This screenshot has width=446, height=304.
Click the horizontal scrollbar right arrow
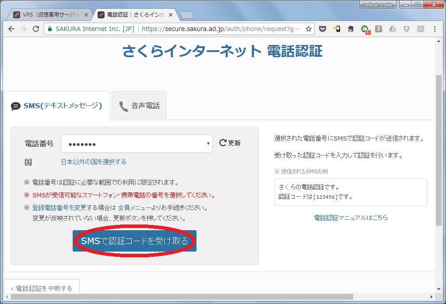[x=432, y=297]
